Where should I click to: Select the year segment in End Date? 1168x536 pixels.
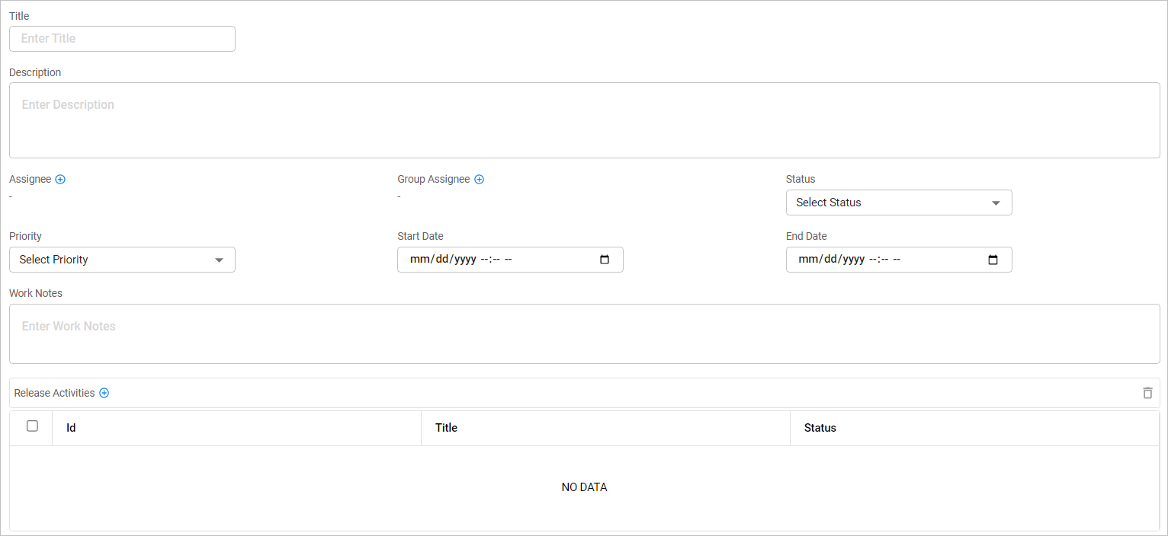(x=852, y=260)
